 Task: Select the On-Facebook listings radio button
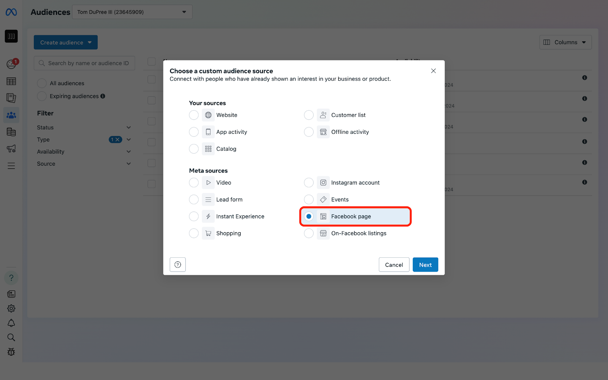(309, 233)
